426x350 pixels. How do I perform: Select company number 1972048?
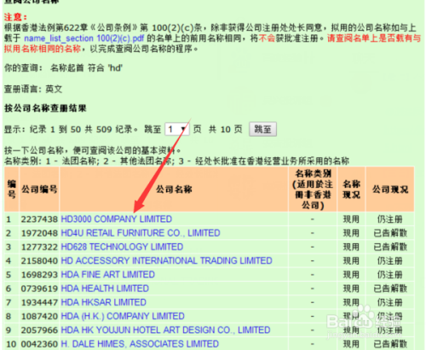click(39, 233)
